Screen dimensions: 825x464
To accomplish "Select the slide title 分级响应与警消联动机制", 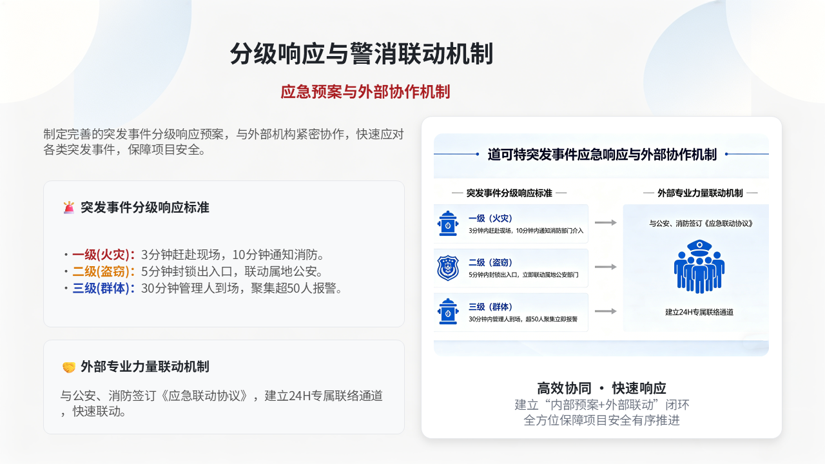I will pyautogui.click(x=362, y=53).
